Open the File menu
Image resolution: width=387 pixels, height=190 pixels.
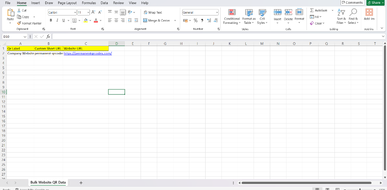(8, 3)
